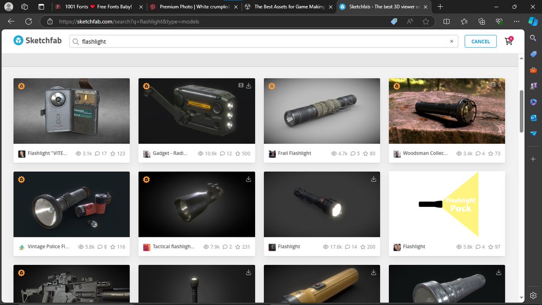Add page to favorites with star icon
This screenshot has height=305, width=542.
click(425, 21)
